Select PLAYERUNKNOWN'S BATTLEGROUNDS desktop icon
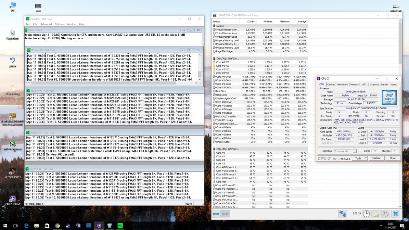This screenshot has height=230, width=409. 13,119
